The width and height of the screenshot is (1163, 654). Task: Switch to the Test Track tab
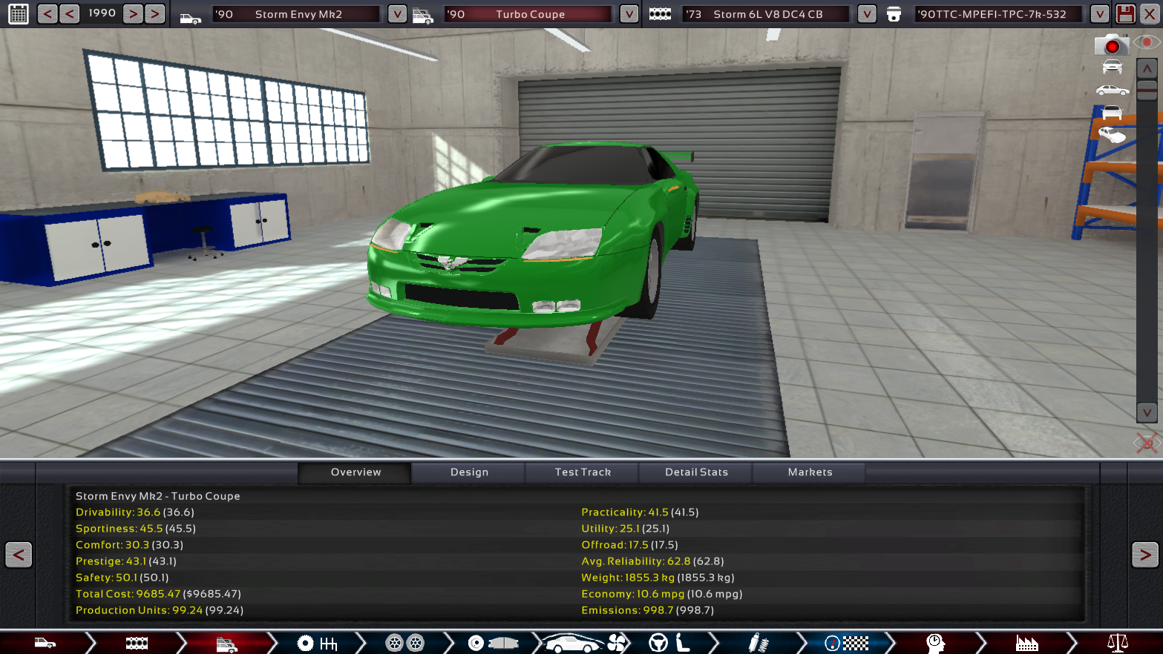[583, 472]
